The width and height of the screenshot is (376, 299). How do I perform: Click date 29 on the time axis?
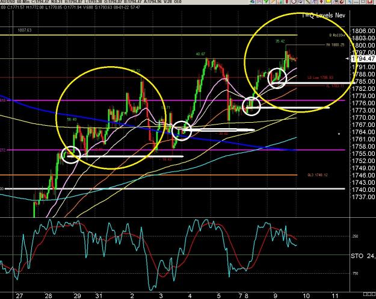coord(77,295)
